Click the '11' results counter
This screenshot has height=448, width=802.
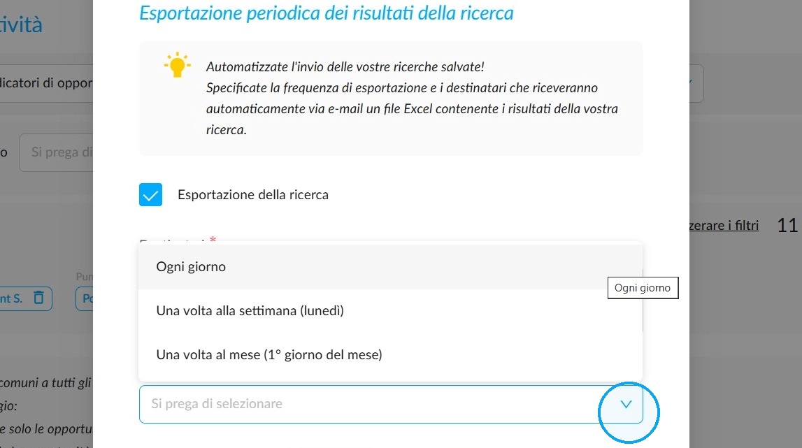[x=787, y=226]
